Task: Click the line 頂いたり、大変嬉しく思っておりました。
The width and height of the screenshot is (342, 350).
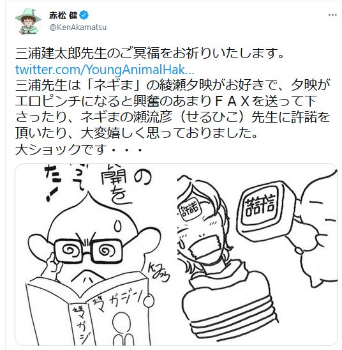Action: pos(137,133)
